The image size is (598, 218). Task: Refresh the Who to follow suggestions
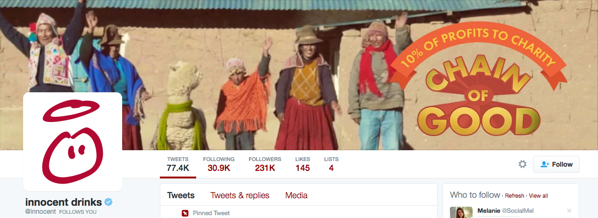(x=515, y=196)
